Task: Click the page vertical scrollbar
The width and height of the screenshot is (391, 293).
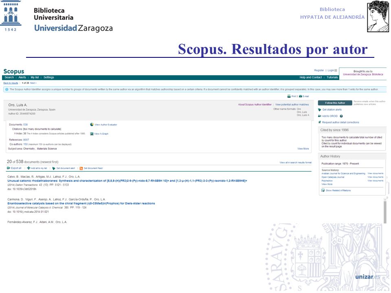Action: click(x=385, y=210)
